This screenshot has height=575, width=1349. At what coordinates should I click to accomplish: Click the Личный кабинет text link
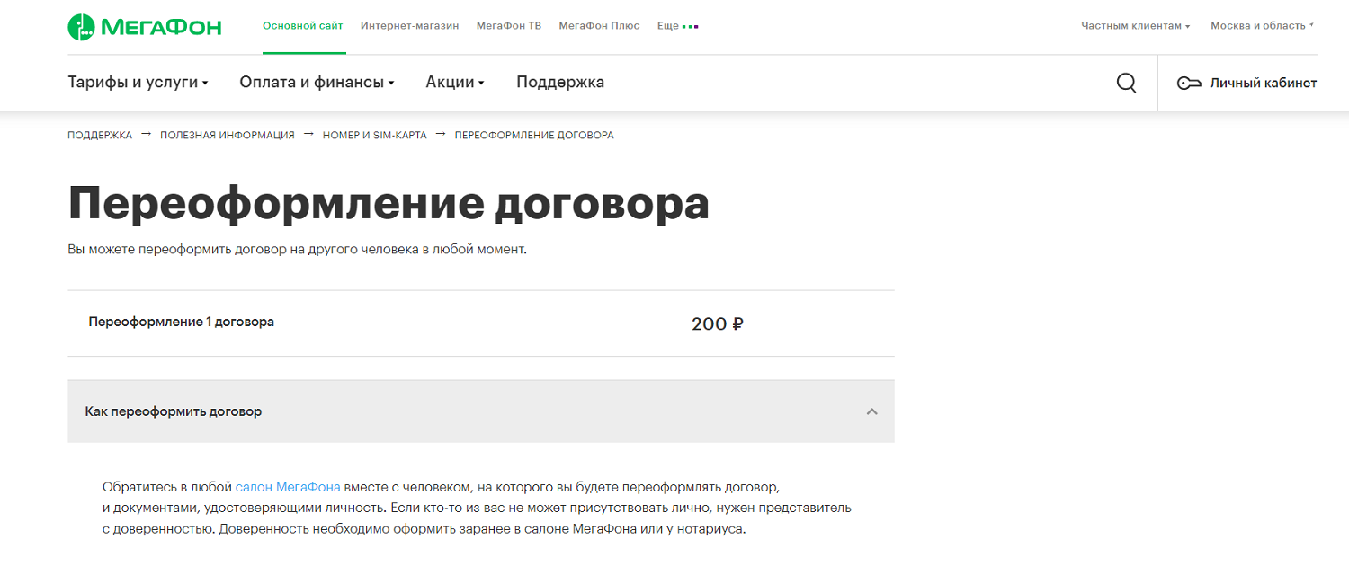click(x=1263, y=84)
